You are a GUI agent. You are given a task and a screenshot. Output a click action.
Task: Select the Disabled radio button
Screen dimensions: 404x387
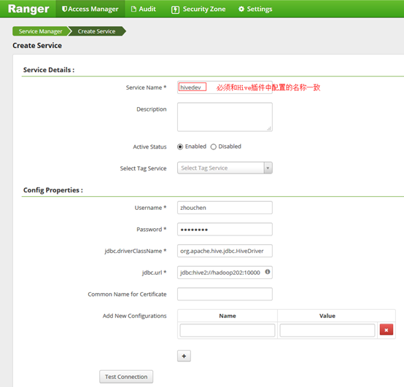point(214,146)
